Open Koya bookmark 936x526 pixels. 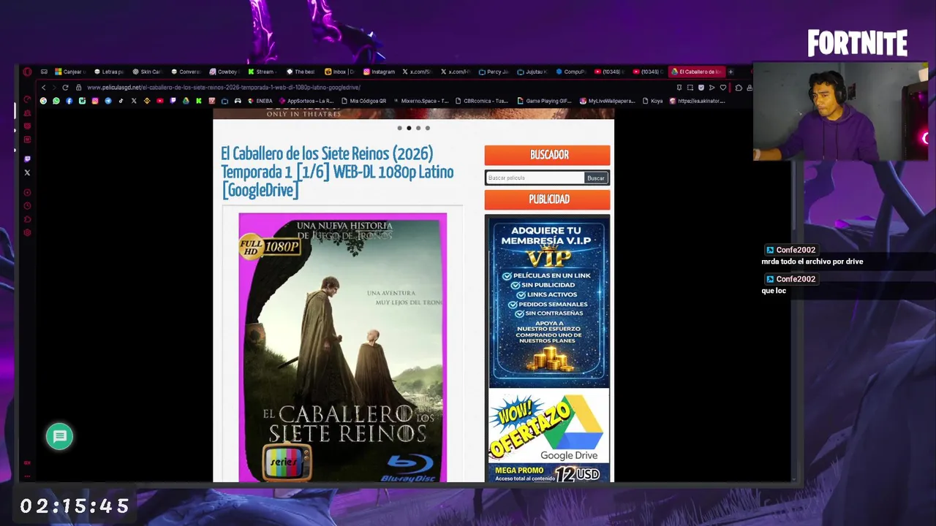pos(652,101)
